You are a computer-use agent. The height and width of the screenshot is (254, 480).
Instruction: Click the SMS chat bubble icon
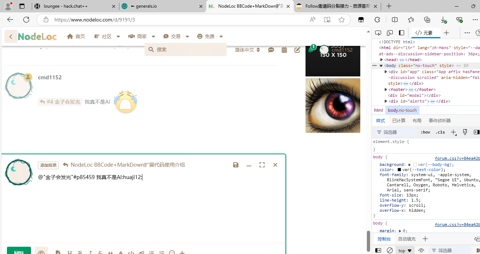[x=271, y=50]
